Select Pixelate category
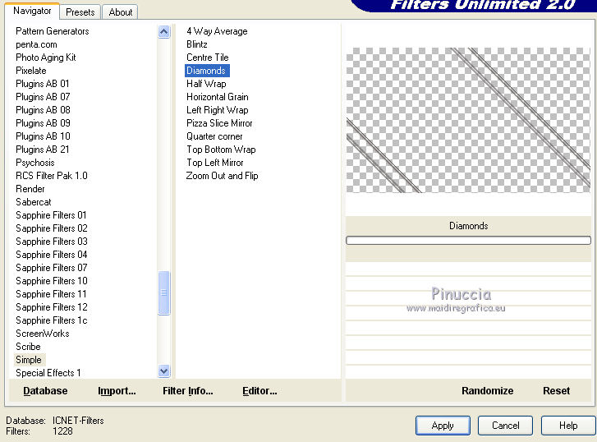Image resolution: width=597 pixels, height=442 pixels. click(x=31, y=71)
